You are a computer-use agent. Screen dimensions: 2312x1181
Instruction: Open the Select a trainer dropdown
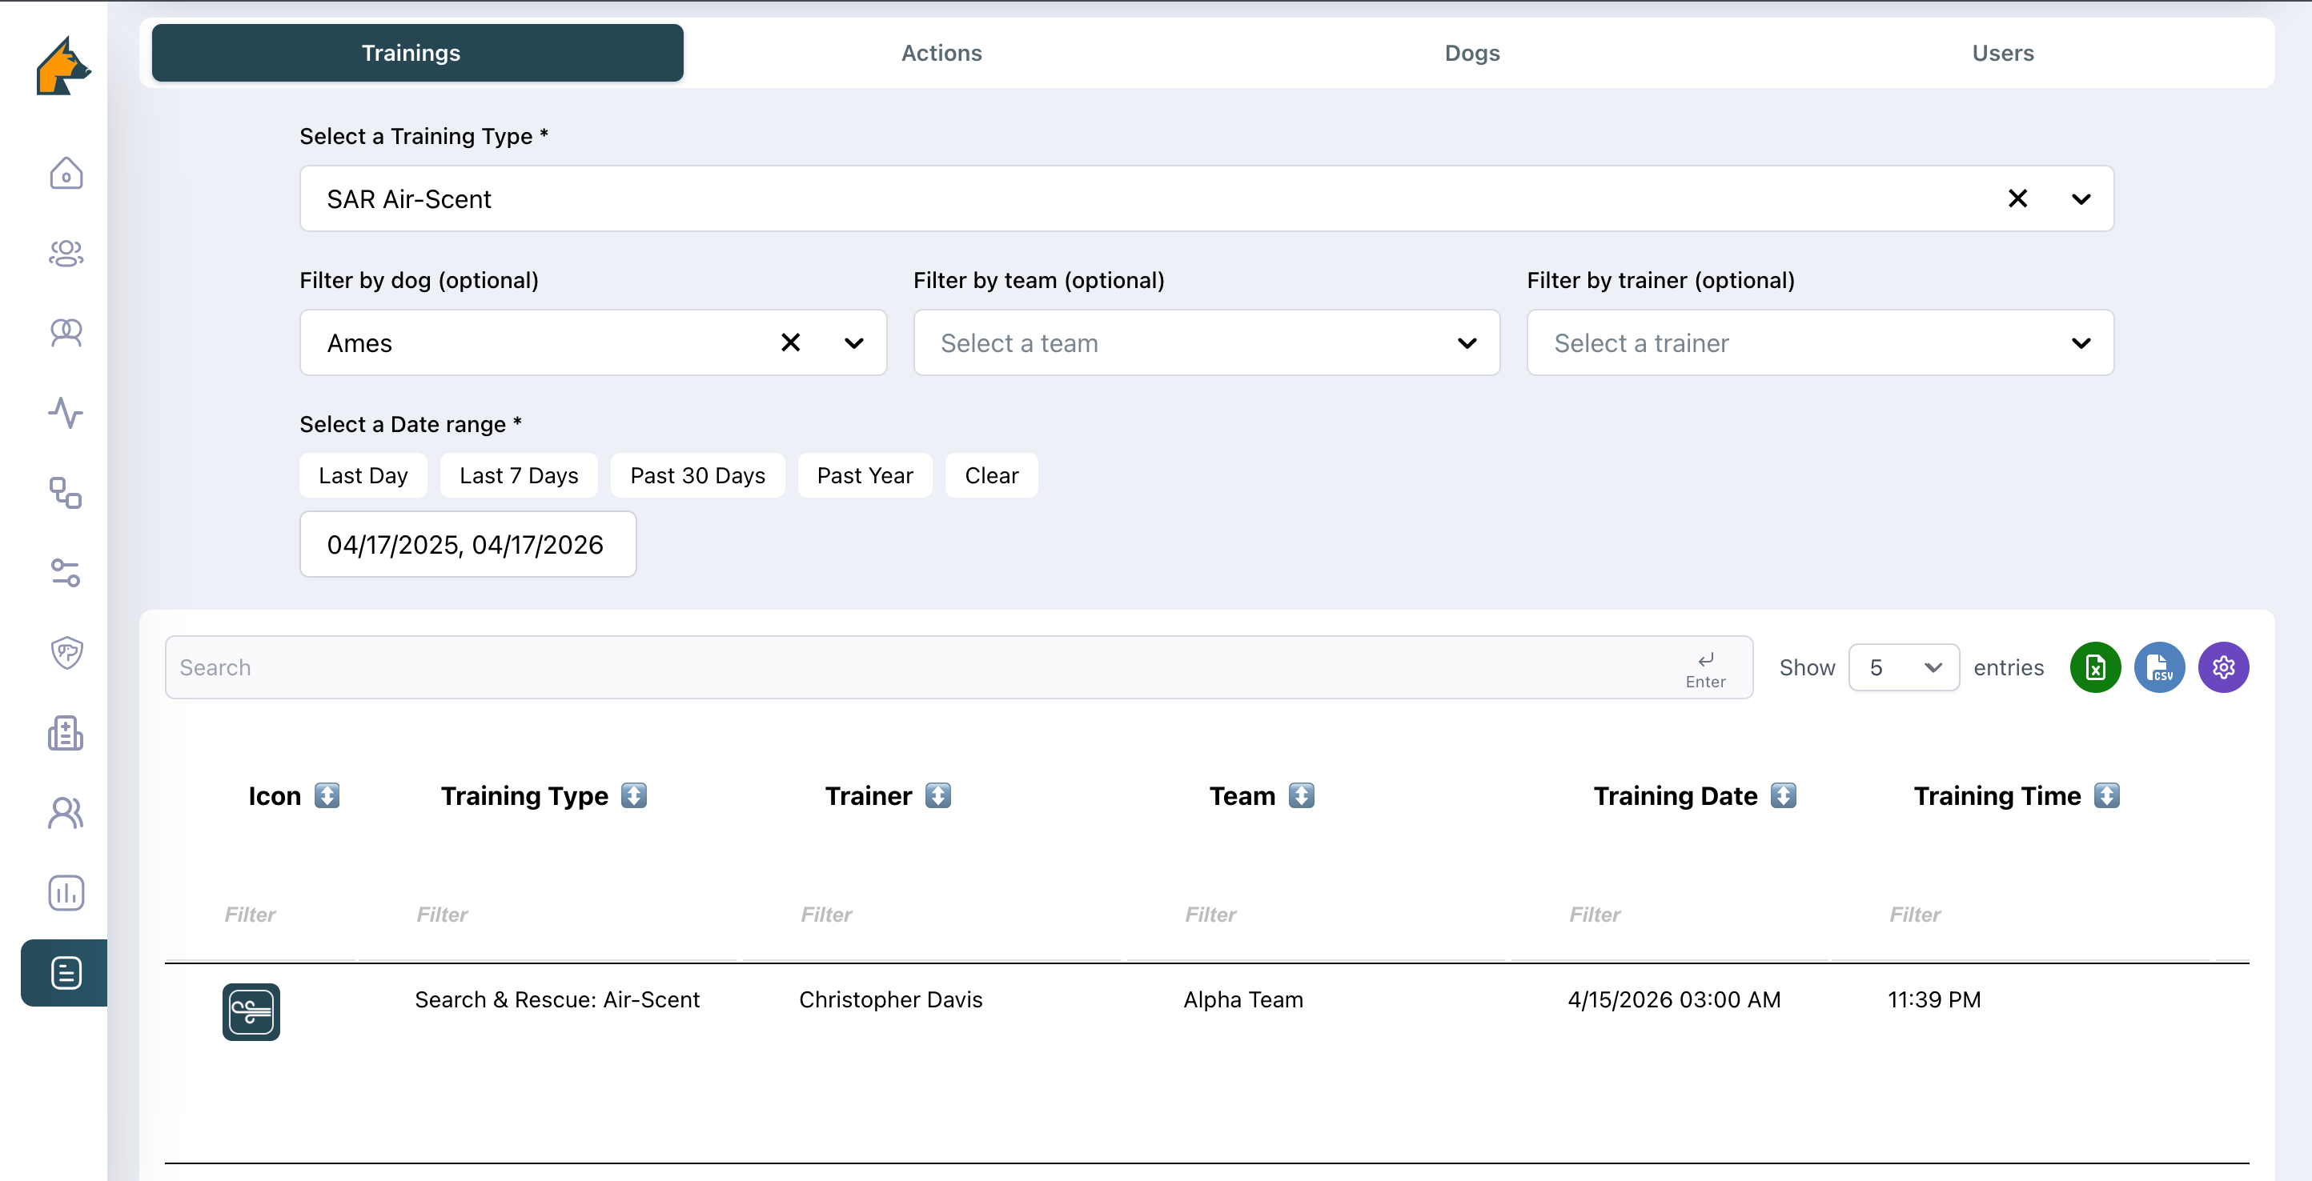tap(1820, 342)
